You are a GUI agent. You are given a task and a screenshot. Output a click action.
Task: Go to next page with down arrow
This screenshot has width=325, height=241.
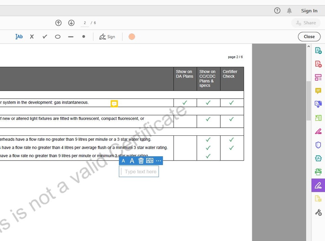click(71, 23)
